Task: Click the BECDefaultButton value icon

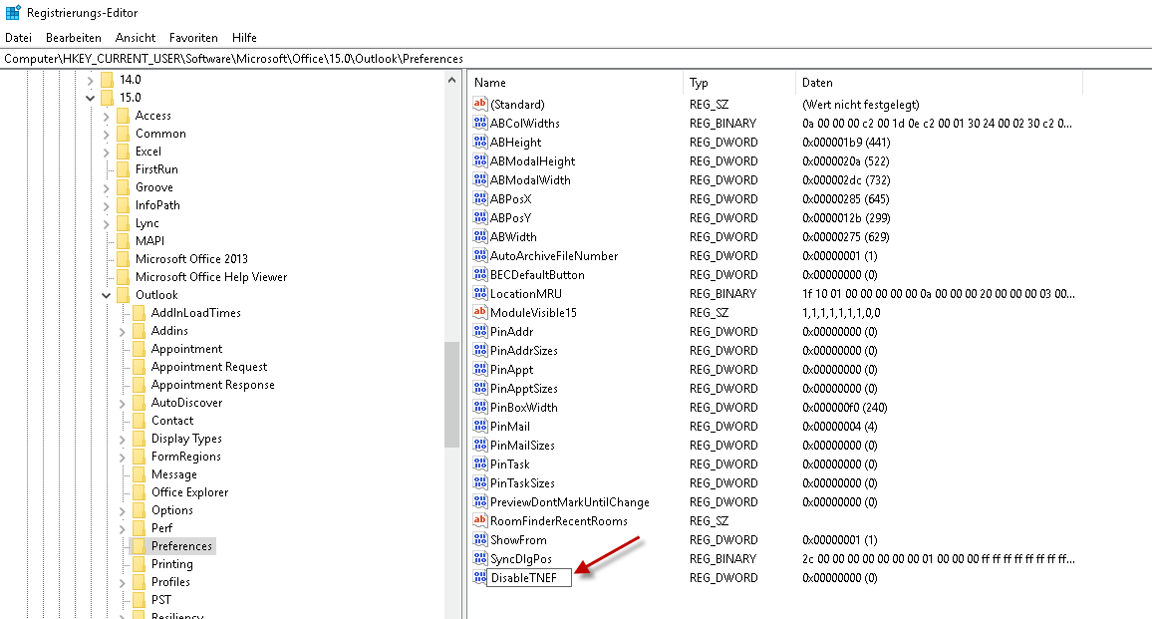Action: point(479,274)
